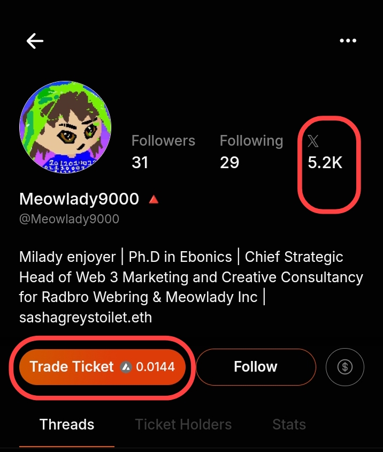Switch to the Ticket Holders tab
383x452 pixels.
pos(183,425)
